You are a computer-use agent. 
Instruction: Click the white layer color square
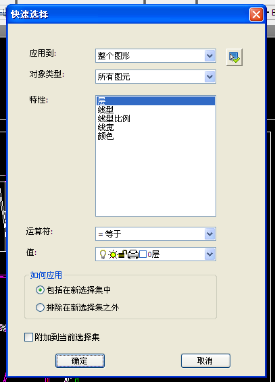[143, 254]
